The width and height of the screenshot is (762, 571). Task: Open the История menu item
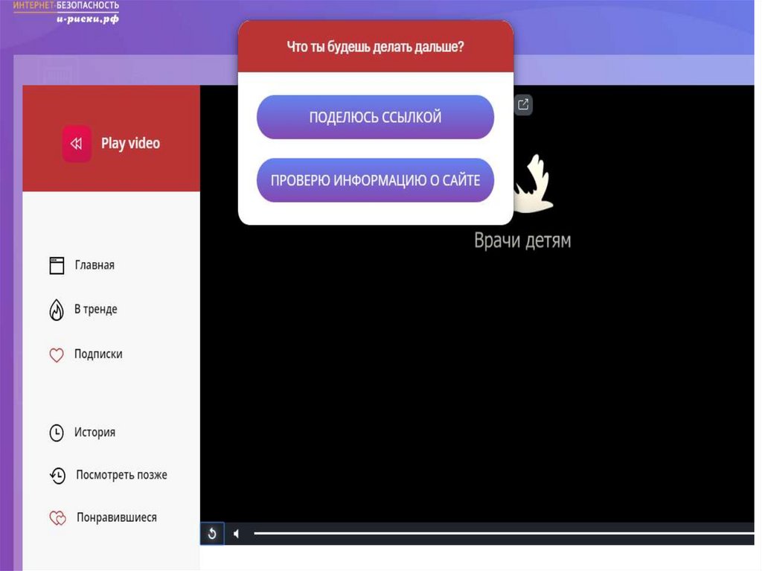[x=95, y=433]
